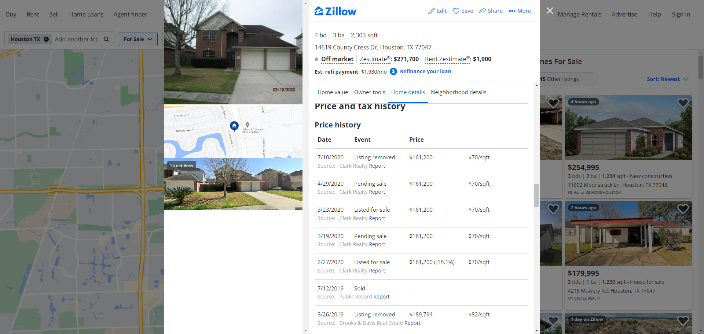The height and width of the screenshot is (334, 704).
Task: Click the details panel scrollbar thumb
Action: point(536,195)
